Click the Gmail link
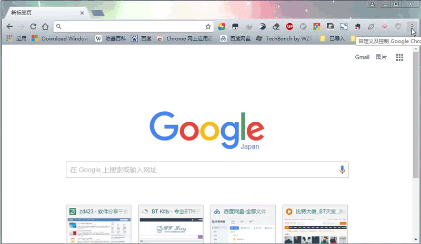This screenshot has width=421, height=244. 362,57
